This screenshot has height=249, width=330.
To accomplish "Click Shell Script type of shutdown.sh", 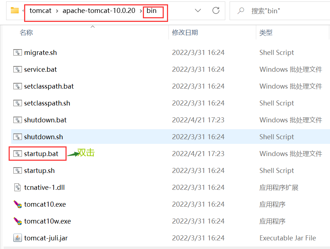I will coord(277,137).
